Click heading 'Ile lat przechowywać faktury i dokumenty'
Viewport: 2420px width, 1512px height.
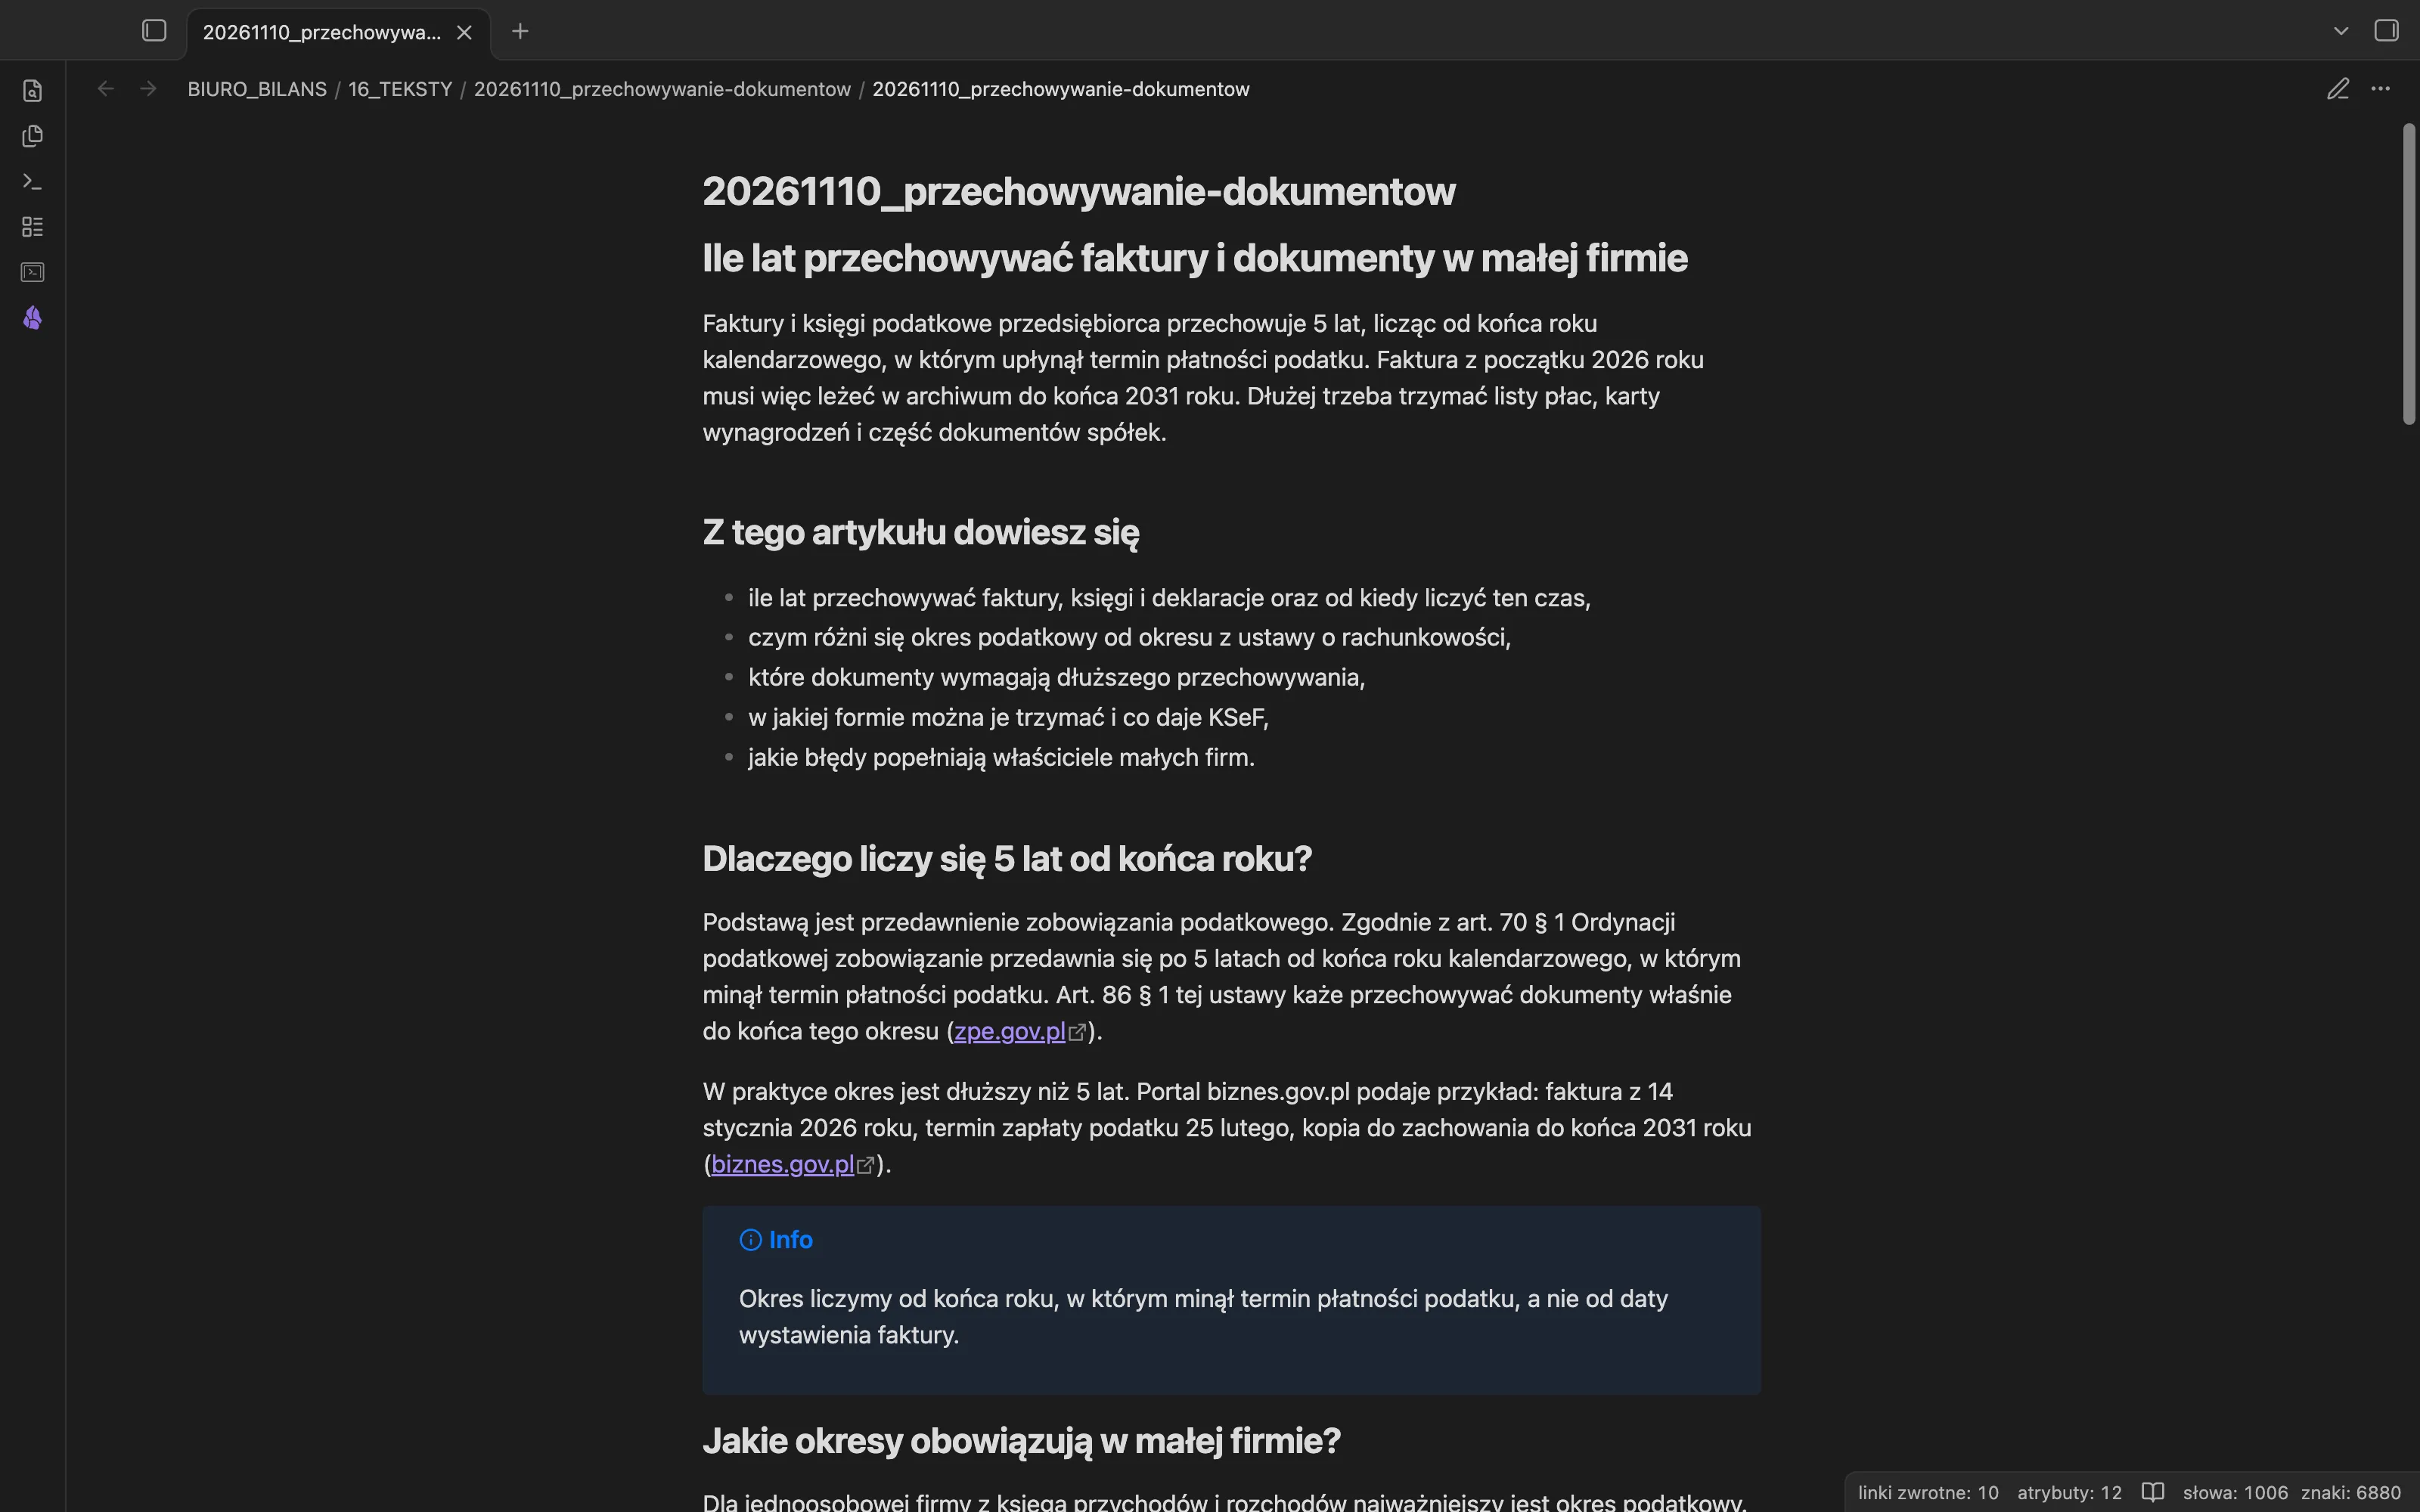(x=1194, y=258)
